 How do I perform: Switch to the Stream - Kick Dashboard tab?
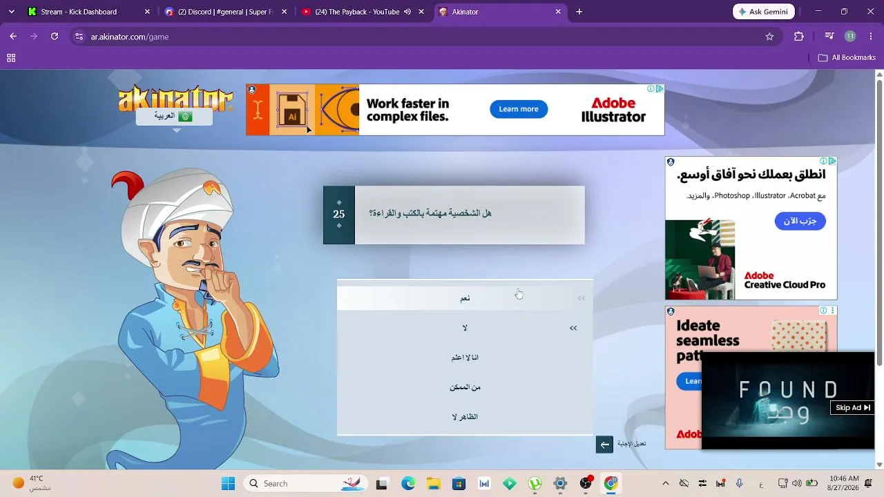coord(88,12)
